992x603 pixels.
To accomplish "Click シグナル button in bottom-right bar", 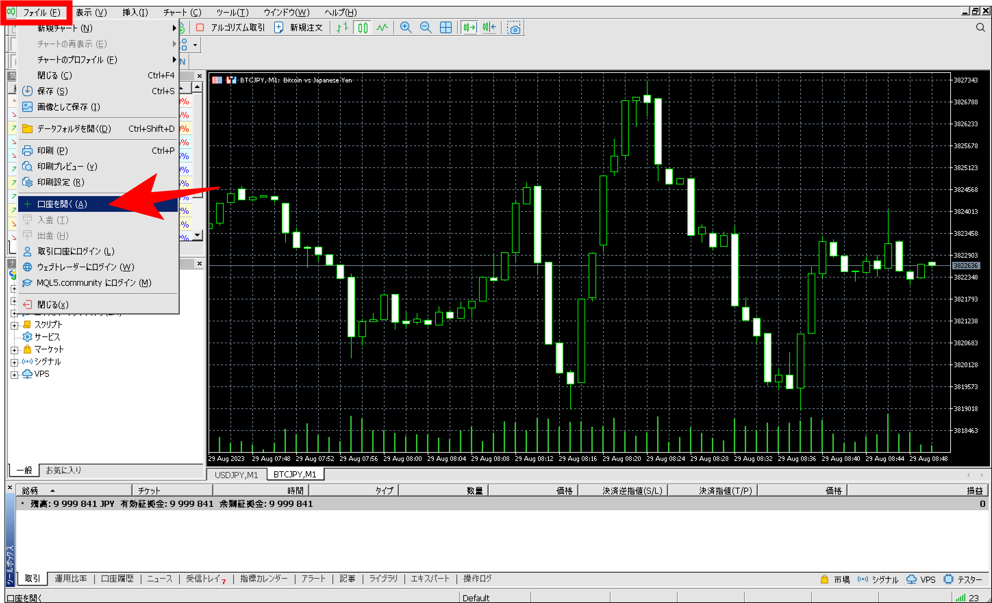I will (x=878, y=579).
